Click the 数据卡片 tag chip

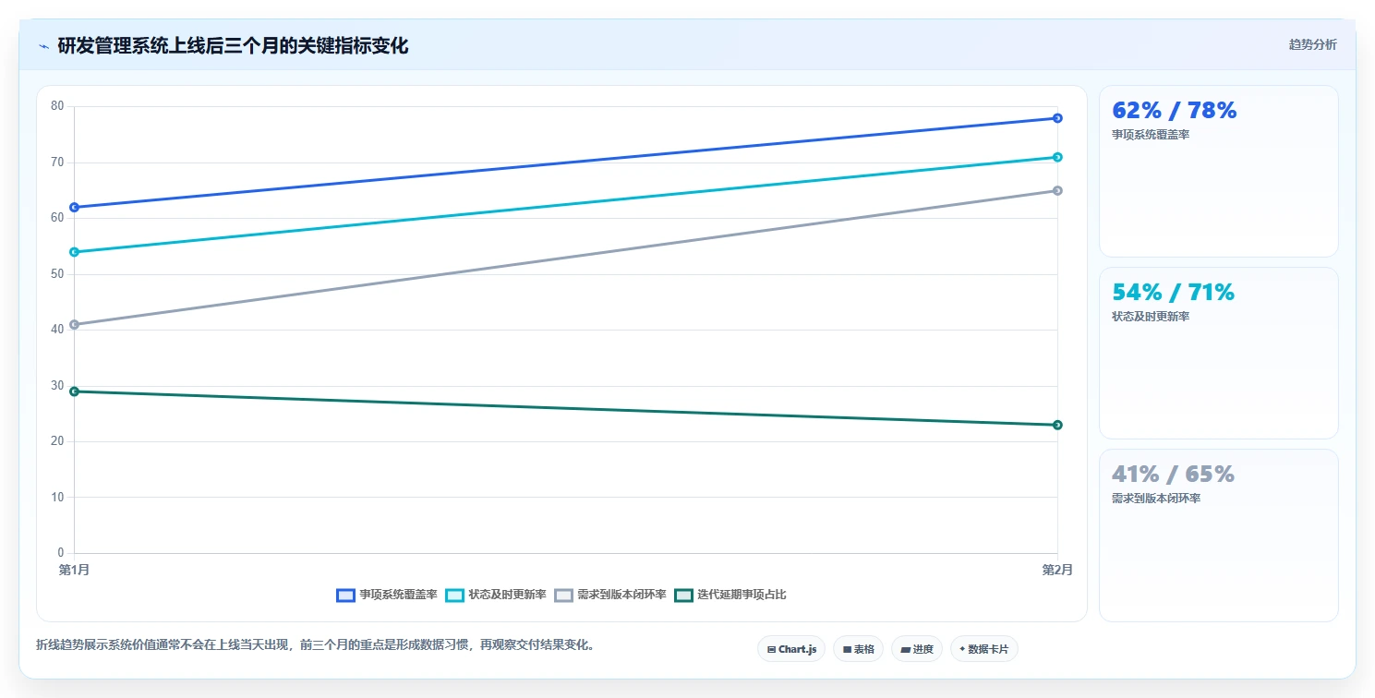pos(984,649)
